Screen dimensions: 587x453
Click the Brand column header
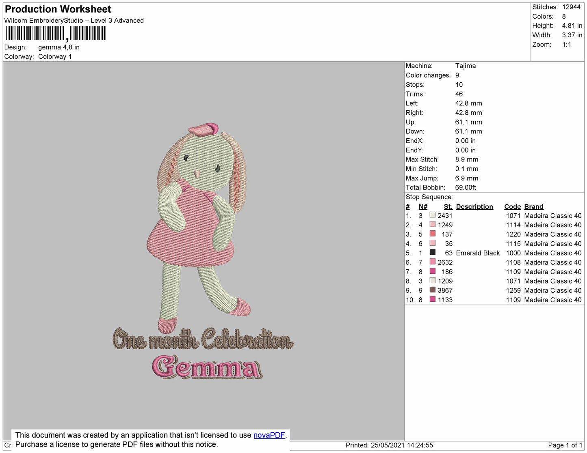coord(534,206)
